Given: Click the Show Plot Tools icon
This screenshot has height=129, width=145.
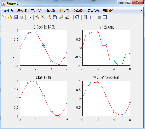Looking at the screenshot, I should 105,17.
